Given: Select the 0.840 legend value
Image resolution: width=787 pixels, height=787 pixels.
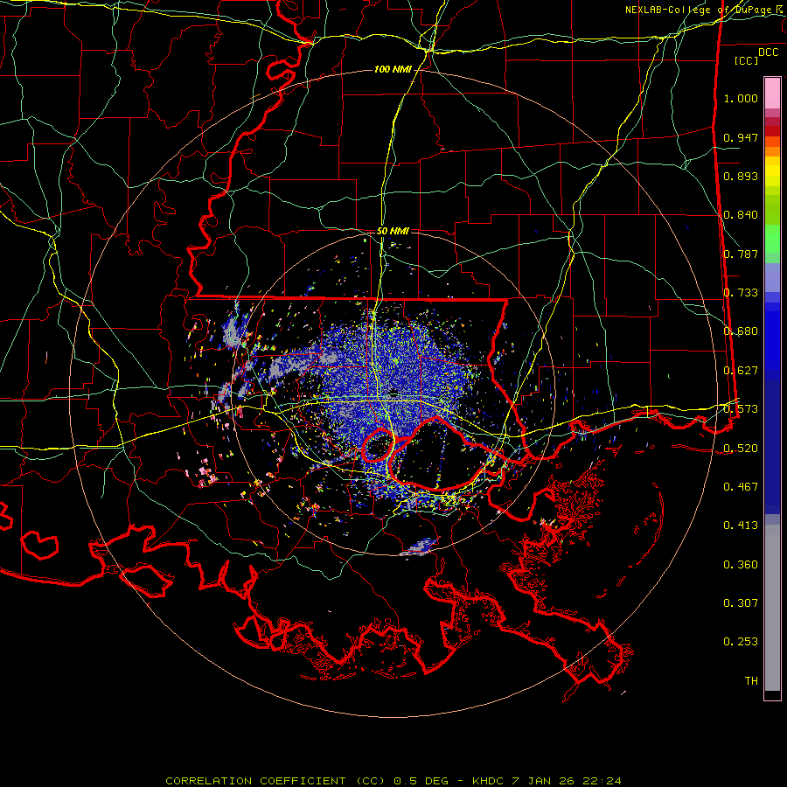Looking at the screenshot, I should pos(741,215).
